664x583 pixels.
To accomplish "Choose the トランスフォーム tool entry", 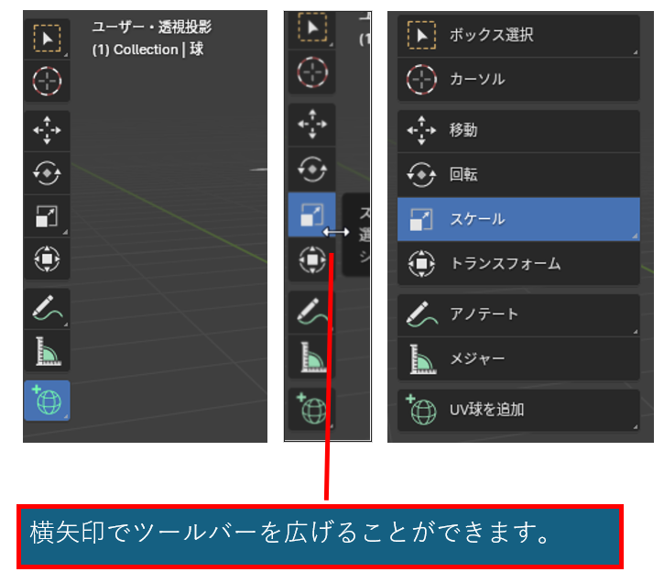I will coord(517,264).
